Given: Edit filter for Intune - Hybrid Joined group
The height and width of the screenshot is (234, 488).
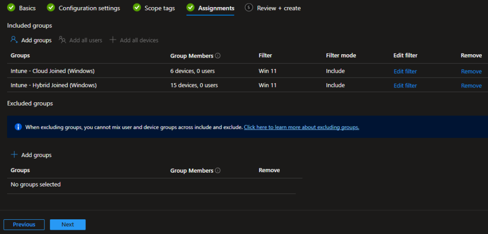Looking at the screenshot, I should [405, 86].
